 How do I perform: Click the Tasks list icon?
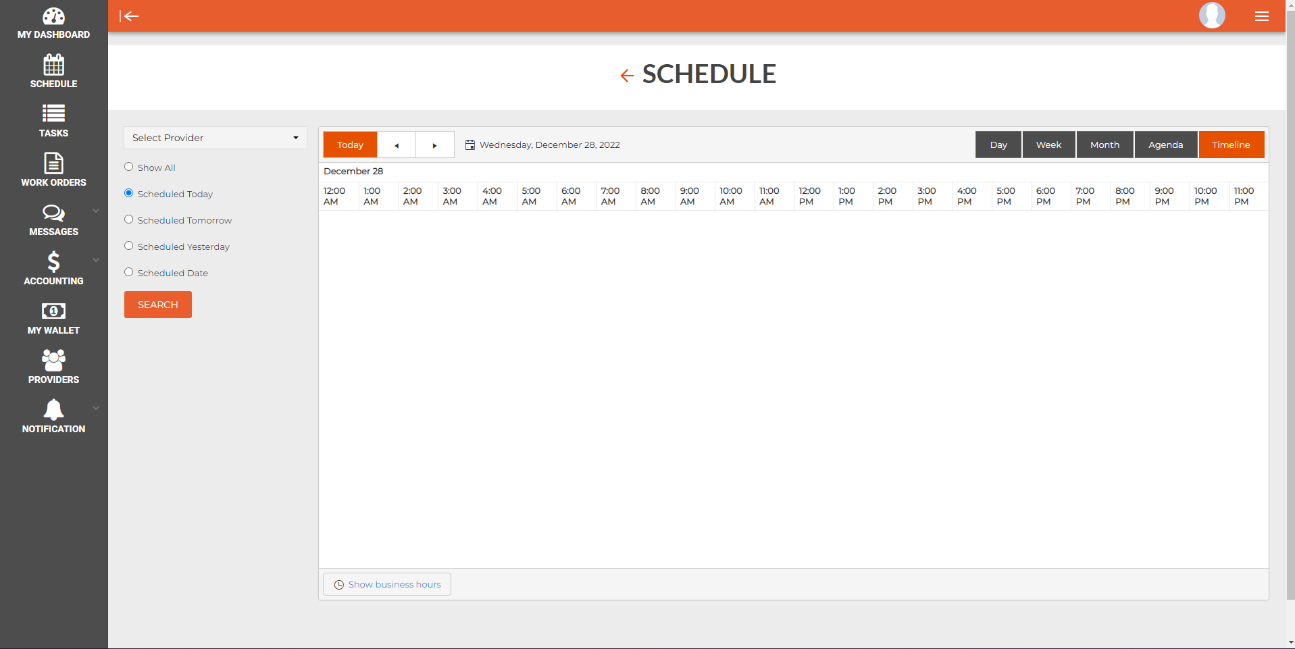coord(53,113)
